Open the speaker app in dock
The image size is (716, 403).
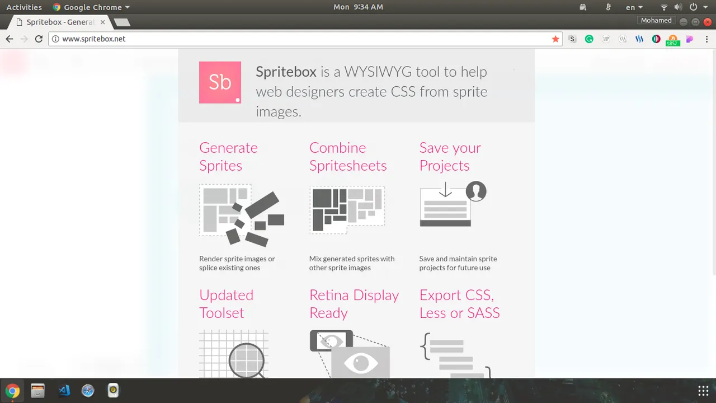pyautogui.click(x=113, y=390)
